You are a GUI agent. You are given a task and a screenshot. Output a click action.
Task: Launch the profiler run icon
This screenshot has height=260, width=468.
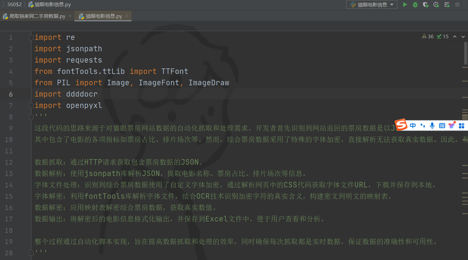click(x=436, y=5)
